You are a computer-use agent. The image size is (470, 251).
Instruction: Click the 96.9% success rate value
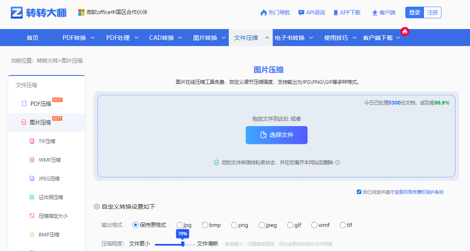coord(442,102)
